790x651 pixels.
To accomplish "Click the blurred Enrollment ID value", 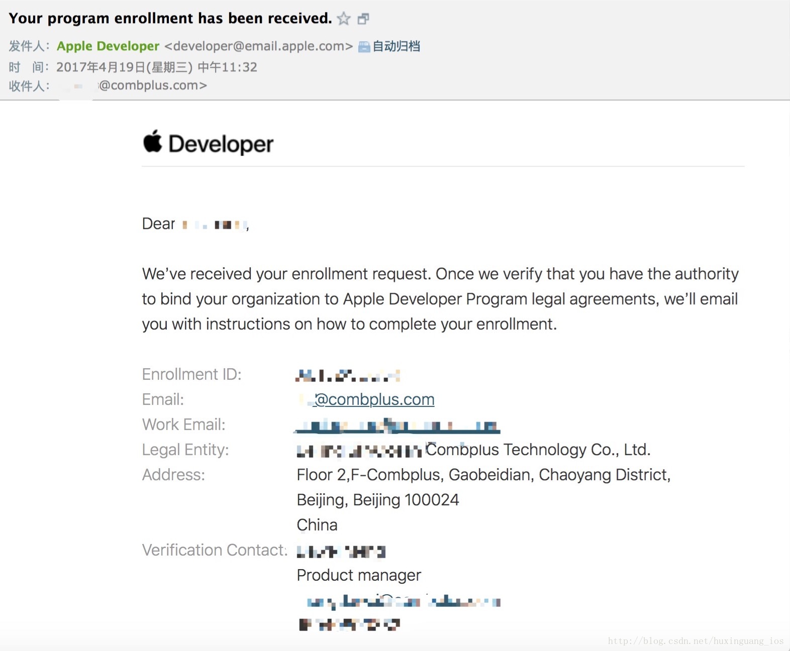I will pos(348,375).
